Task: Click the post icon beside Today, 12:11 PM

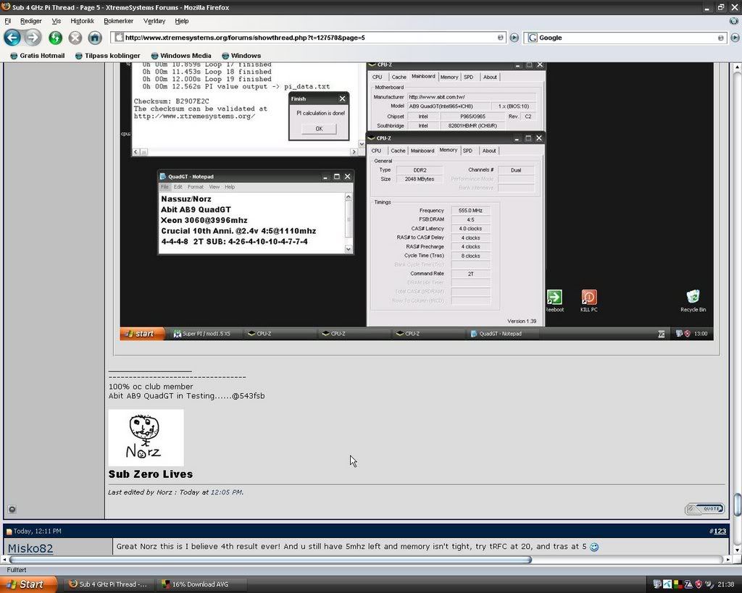Action: pyautogui.click(x=9, y=531)
